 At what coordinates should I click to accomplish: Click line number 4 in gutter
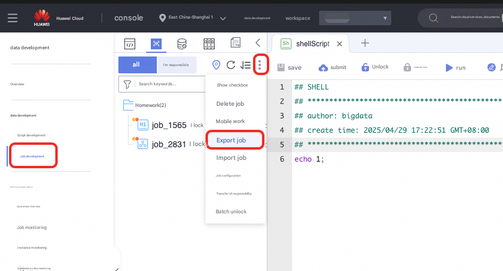[x=282, y=130]
